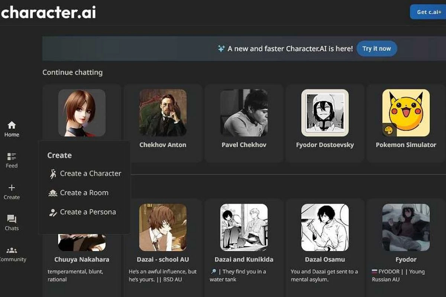
Task: Click the 'FYODOR | | Young Russian AU' description
Action: (398, 275)
